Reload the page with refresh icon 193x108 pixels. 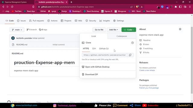click(12, 7)
